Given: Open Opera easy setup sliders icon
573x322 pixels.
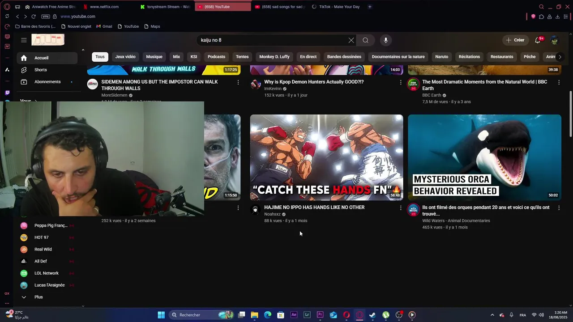Looking at the screenshot, I should point(566,17).
